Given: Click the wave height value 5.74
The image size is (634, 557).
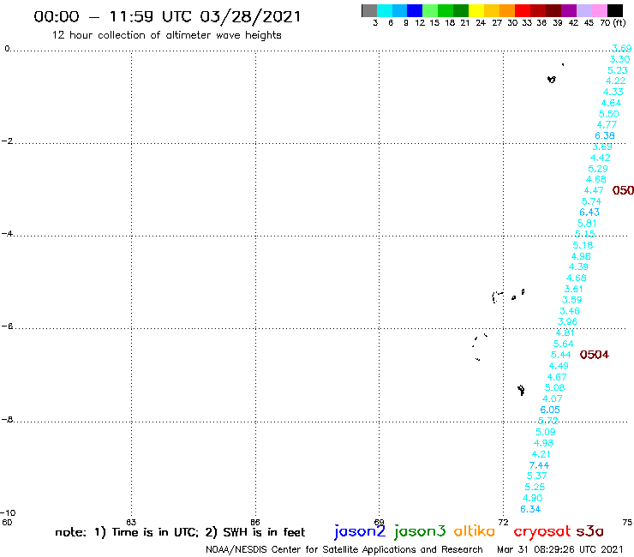Looking at the screenshot, I should coord(591,201).
